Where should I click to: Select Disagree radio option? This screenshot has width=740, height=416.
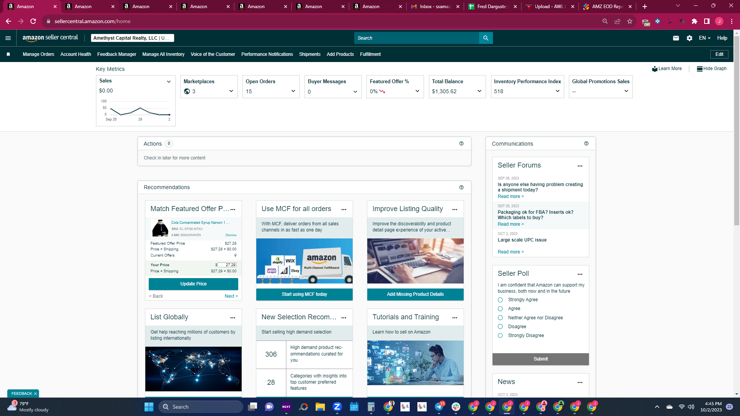500,327
